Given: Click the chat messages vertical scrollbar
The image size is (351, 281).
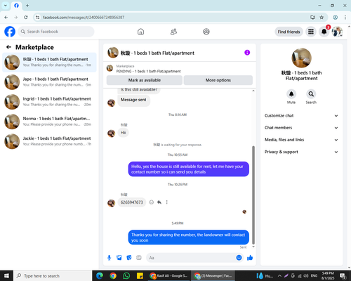Looking at the screenshot, I should (253, 195).
